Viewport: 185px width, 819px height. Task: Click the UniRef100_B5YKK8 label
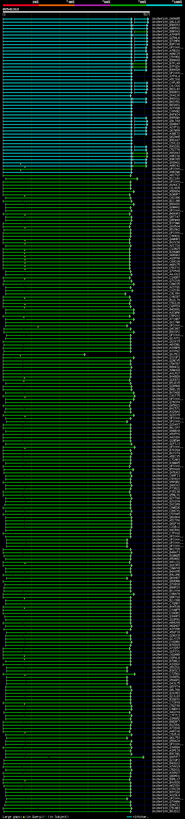[166, 469]
